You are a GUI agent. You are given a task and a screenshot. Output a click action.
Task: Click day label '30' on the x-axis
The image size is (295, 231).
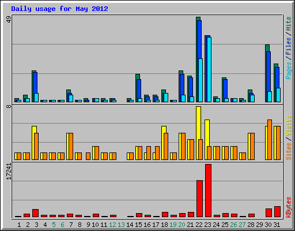pyautogui.click(x=268, y=225)
